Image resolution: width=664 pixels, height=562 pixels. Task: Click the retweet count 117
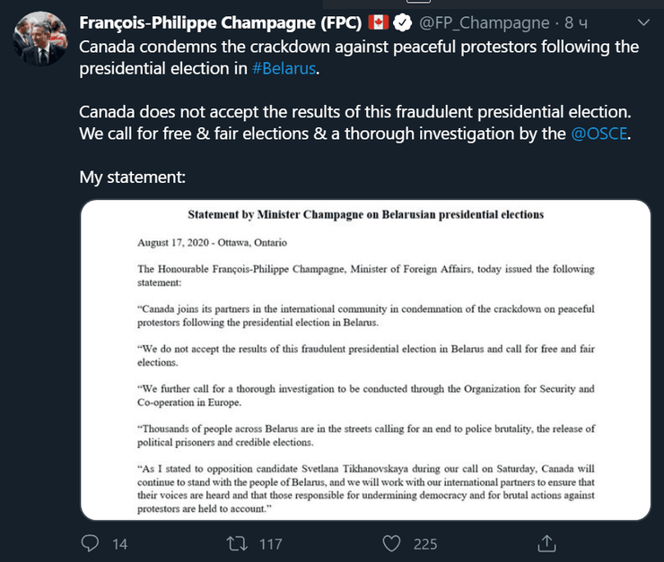tap(270, 544)
